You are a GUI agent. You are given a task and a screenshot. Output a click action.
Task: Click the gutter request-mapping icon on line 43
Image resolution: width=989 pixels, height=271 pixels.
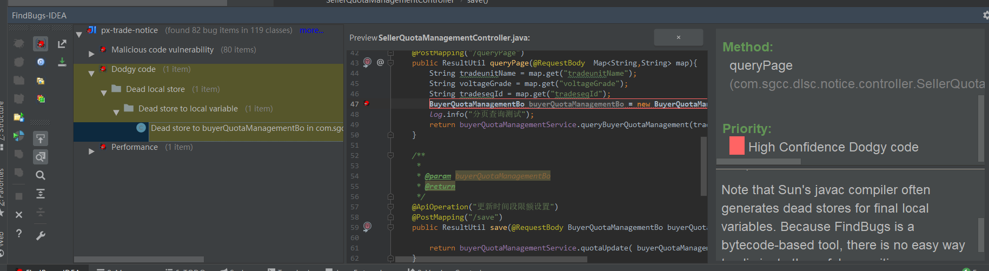click(367, 62)
